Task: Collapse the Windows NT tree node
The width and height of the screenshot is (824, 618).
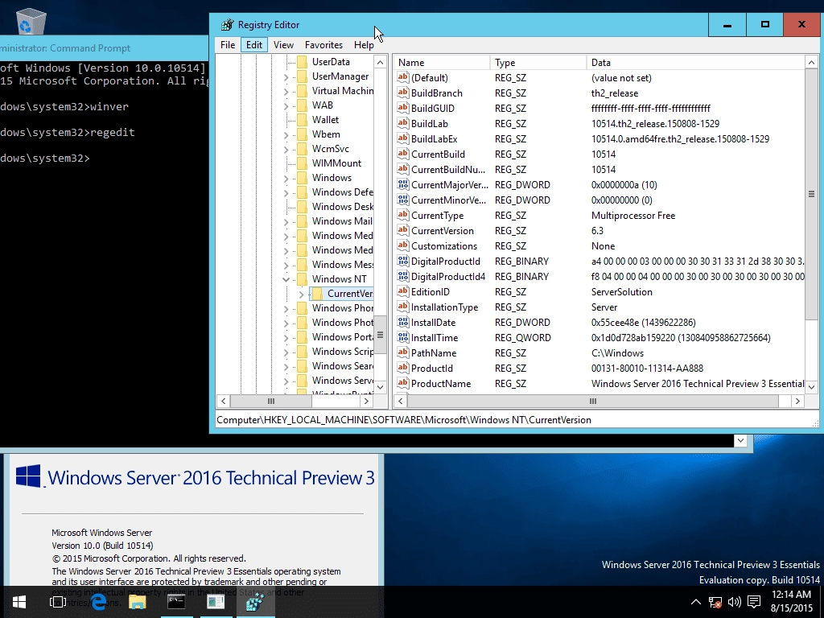Action: click(x=286, y=279)
